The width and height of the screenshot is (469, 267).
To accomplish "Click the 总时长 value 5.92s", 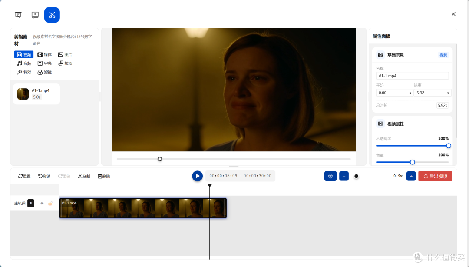I will pos(443,106).
